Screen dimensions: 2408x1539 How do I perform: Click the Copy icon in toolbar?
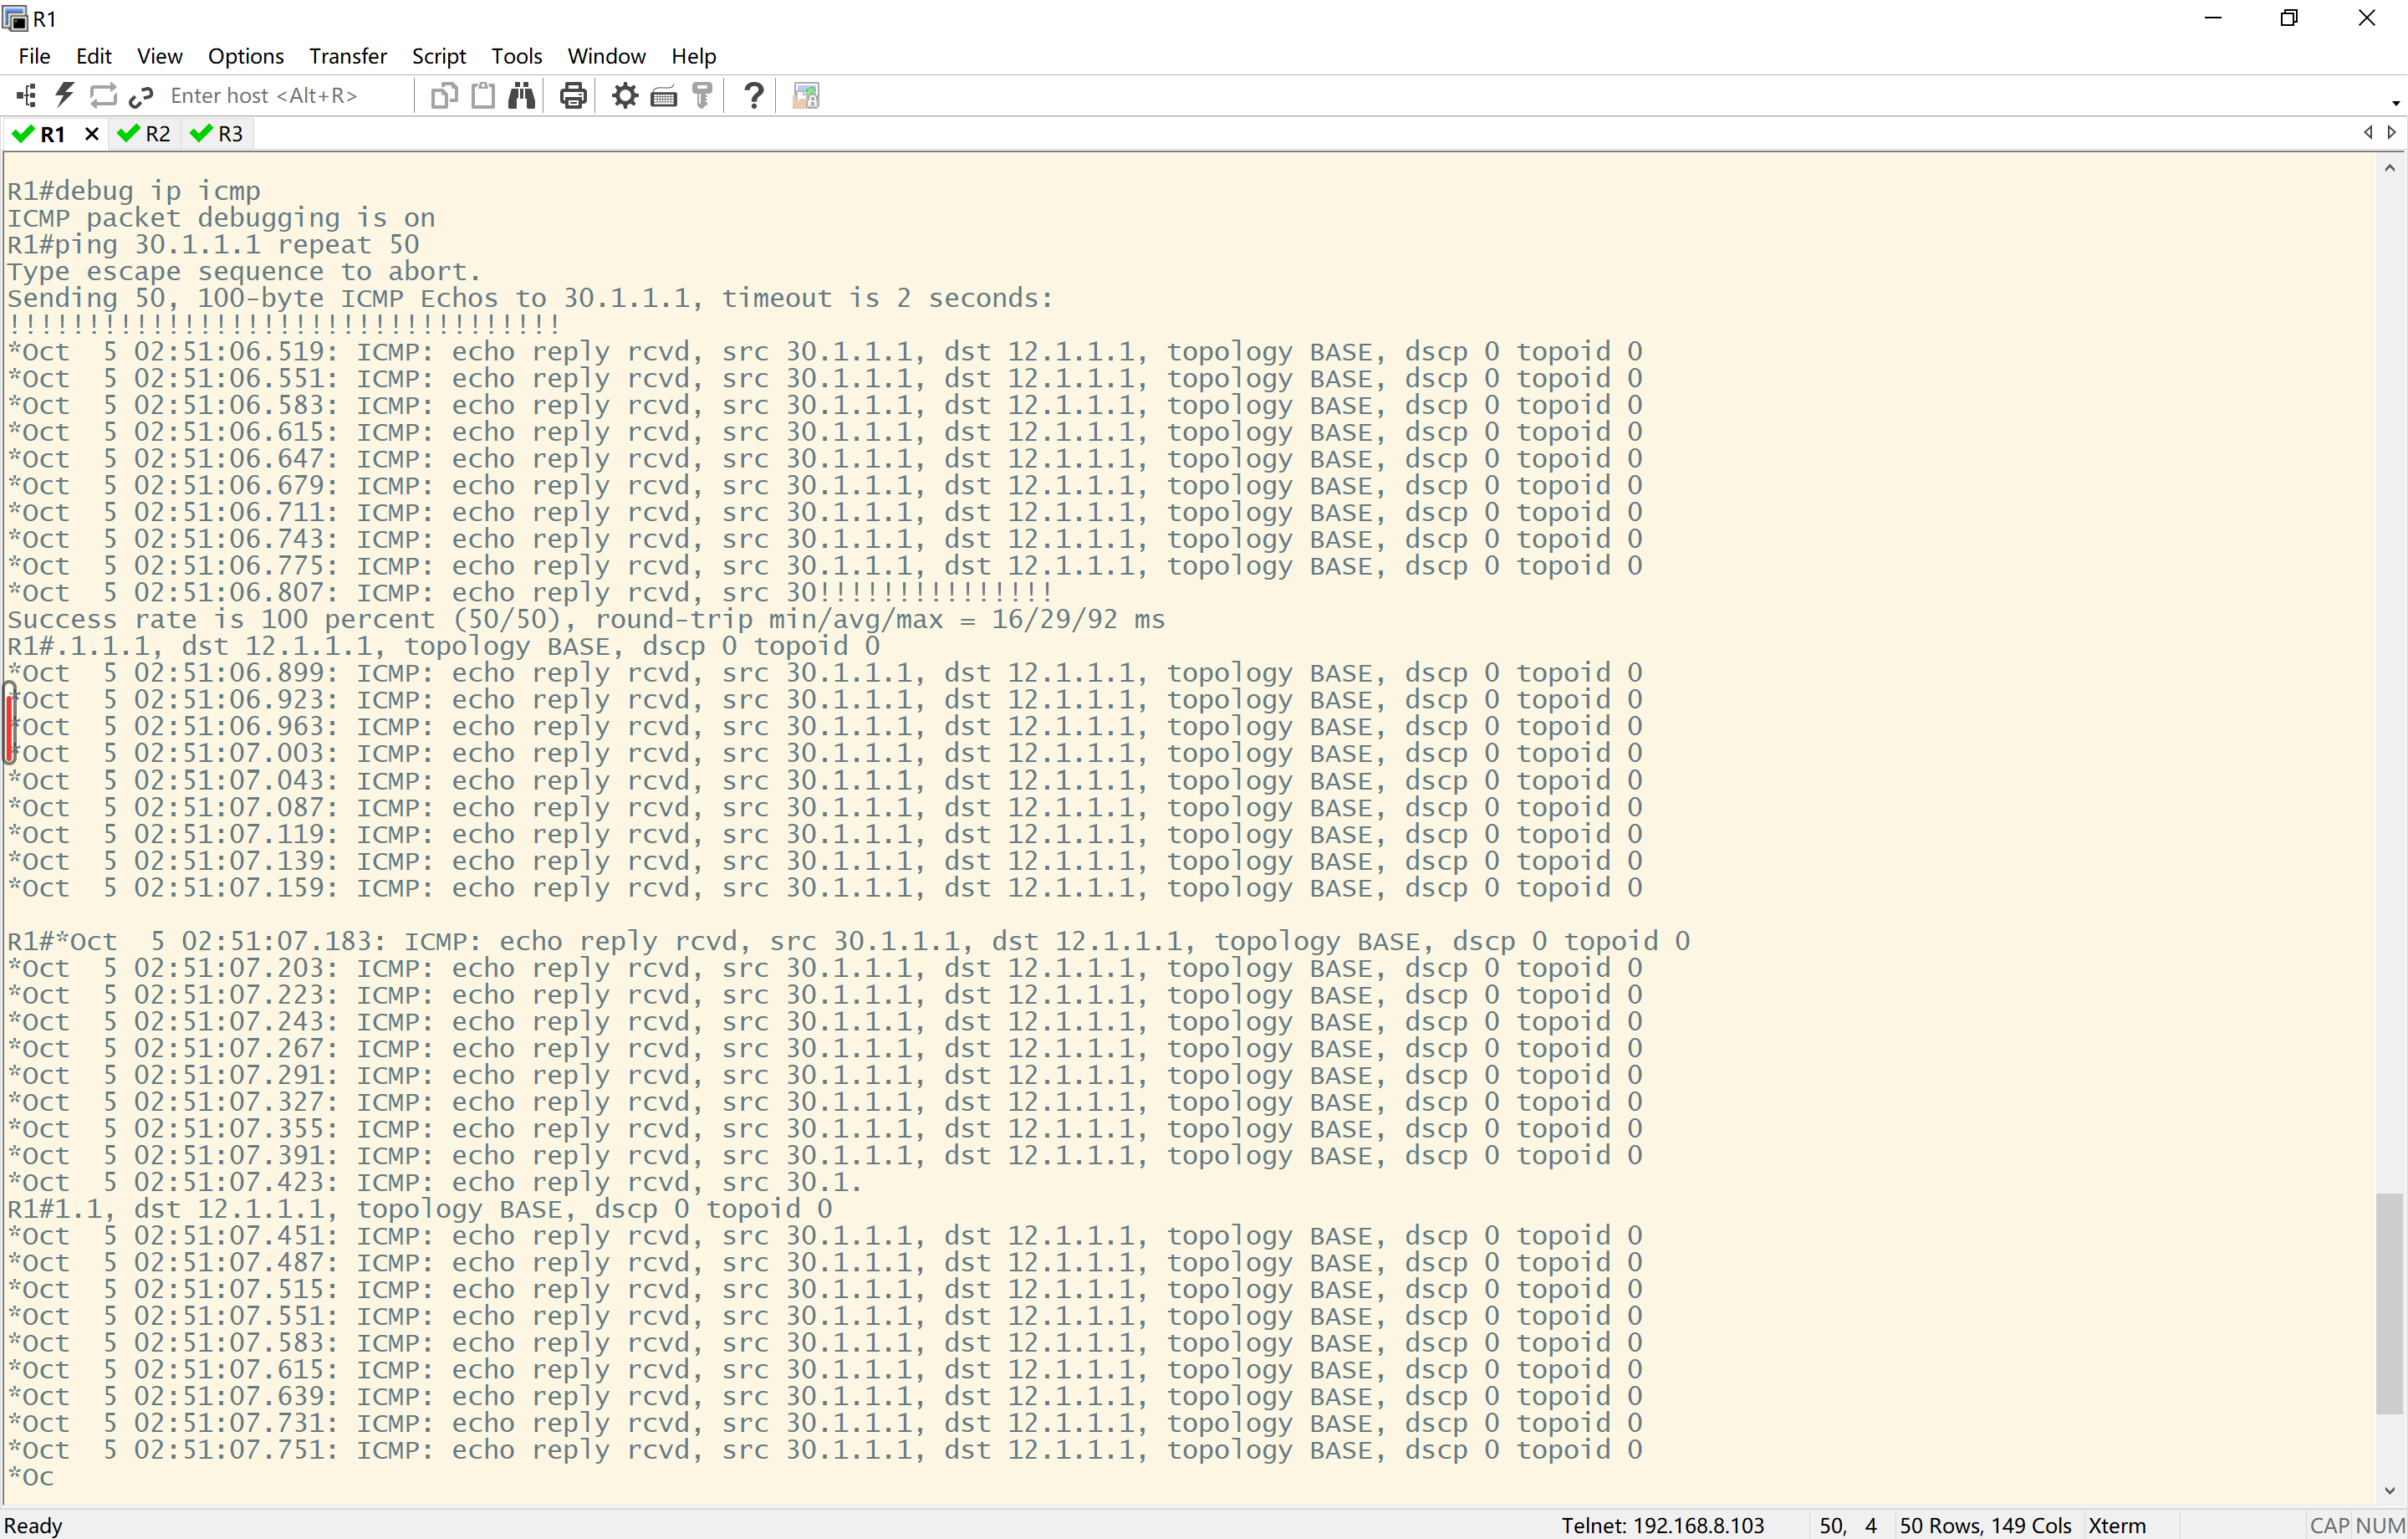pyautogui.click(x=444, y=95)
